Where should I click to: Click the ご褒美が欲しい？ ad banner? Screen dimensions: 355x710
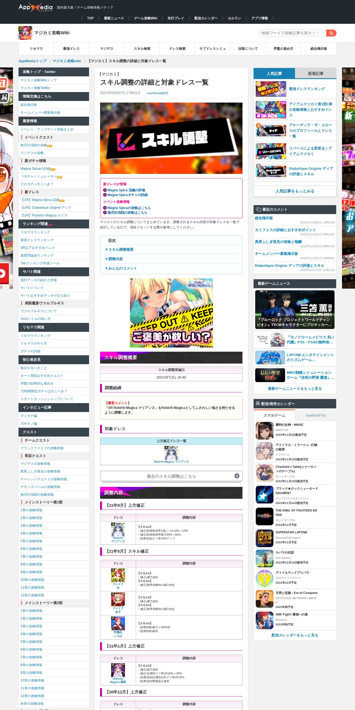tap(171, 313)
